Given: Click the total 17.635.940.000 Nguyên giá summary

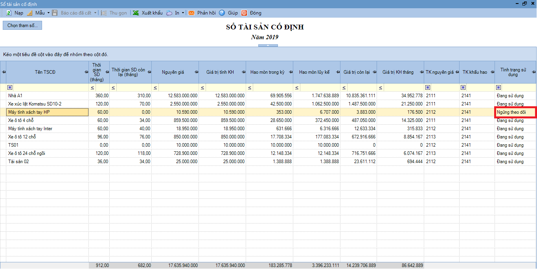Looking at the screenshot, I should tap(175, 265).
